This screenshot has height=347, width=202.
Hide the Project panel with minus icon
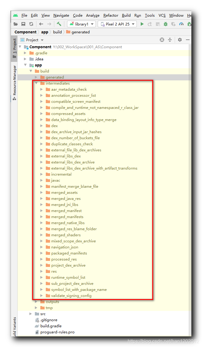(188, 40)
